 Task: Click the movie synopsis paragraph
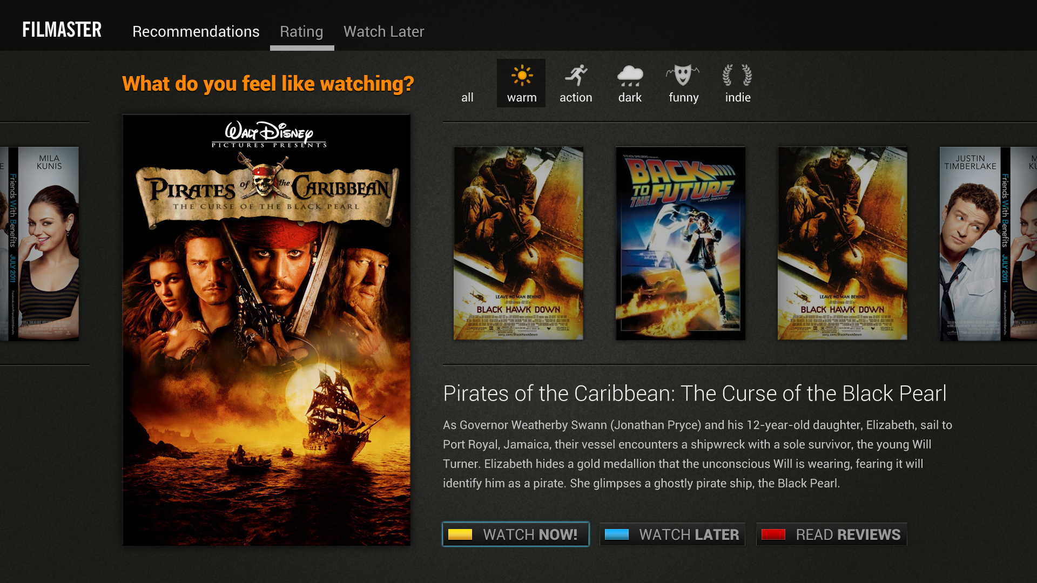(x=698, y=454)
